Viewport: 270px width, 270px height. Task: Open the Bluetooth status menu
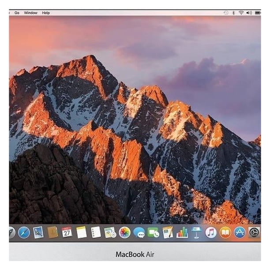(233, 13)
